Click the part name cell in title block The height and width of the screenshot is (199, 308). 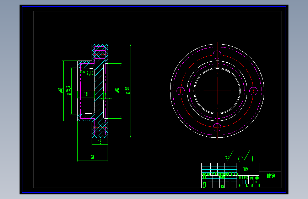[270, 176]
